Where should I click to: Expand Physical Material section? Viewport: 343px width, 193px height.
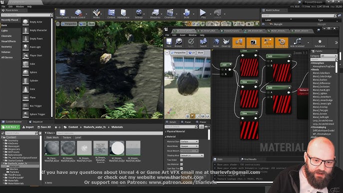(165, 131)
